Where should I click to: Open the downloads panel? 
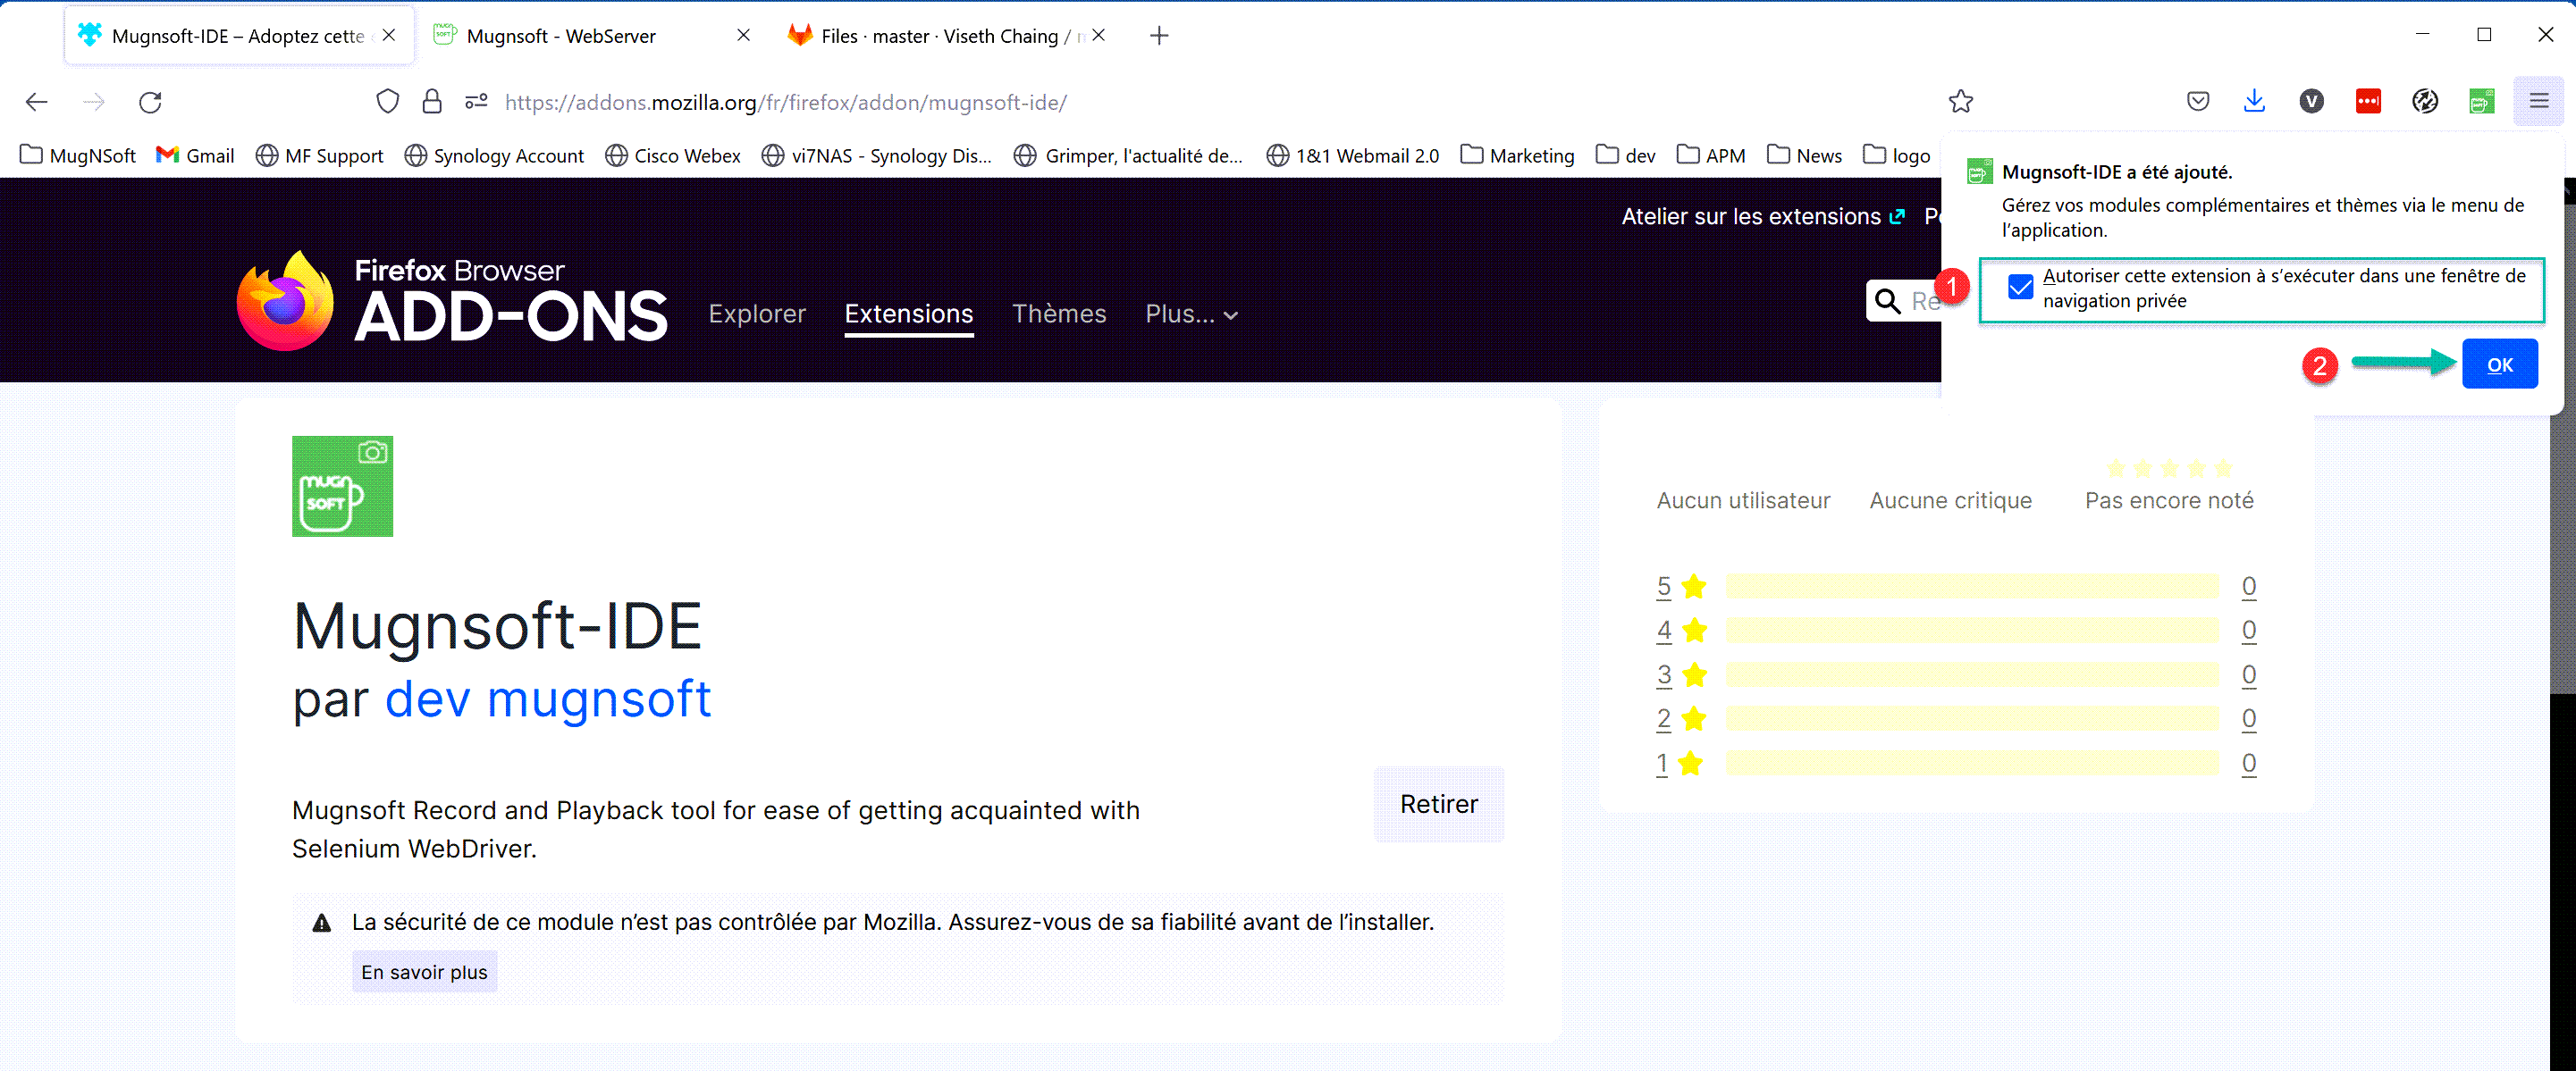[x=2254, y=102]
